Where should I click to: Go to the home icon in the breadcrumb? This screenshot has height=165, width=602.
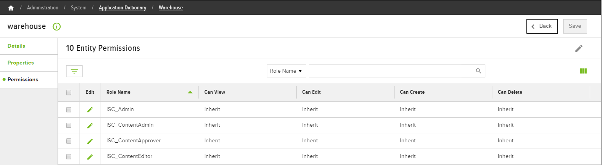point(11,8)
